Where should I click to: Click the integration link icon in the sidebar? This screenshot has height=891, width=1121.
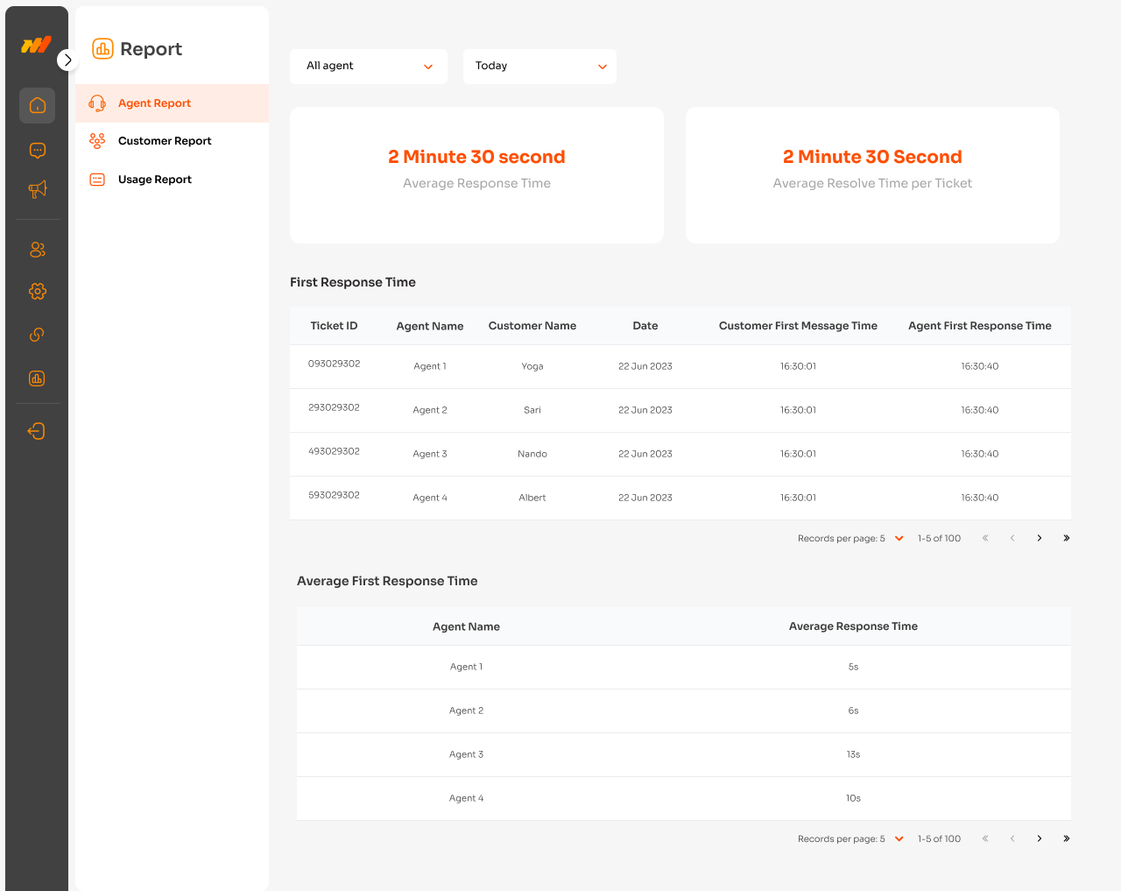(37, 335)
